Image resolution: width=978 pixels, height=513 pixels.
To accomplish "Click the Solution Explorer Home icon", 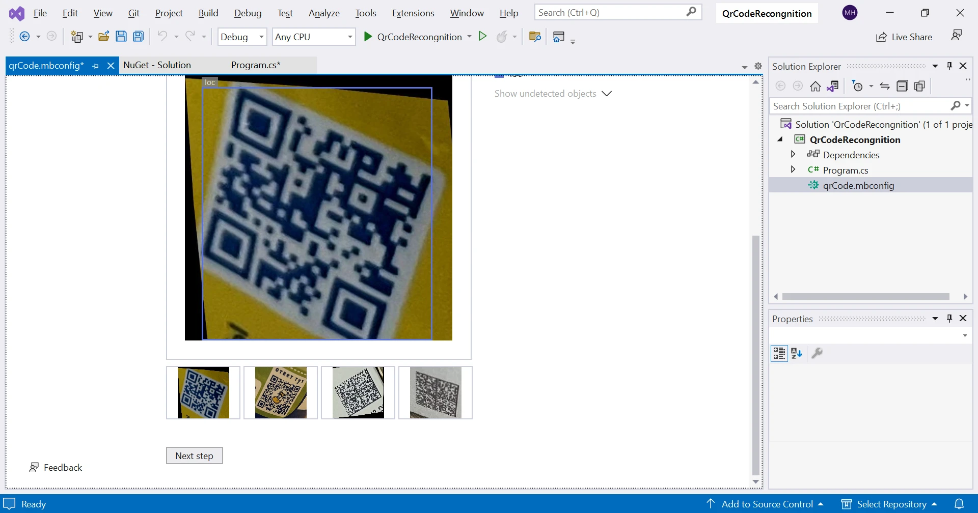I will coord(815,87).
